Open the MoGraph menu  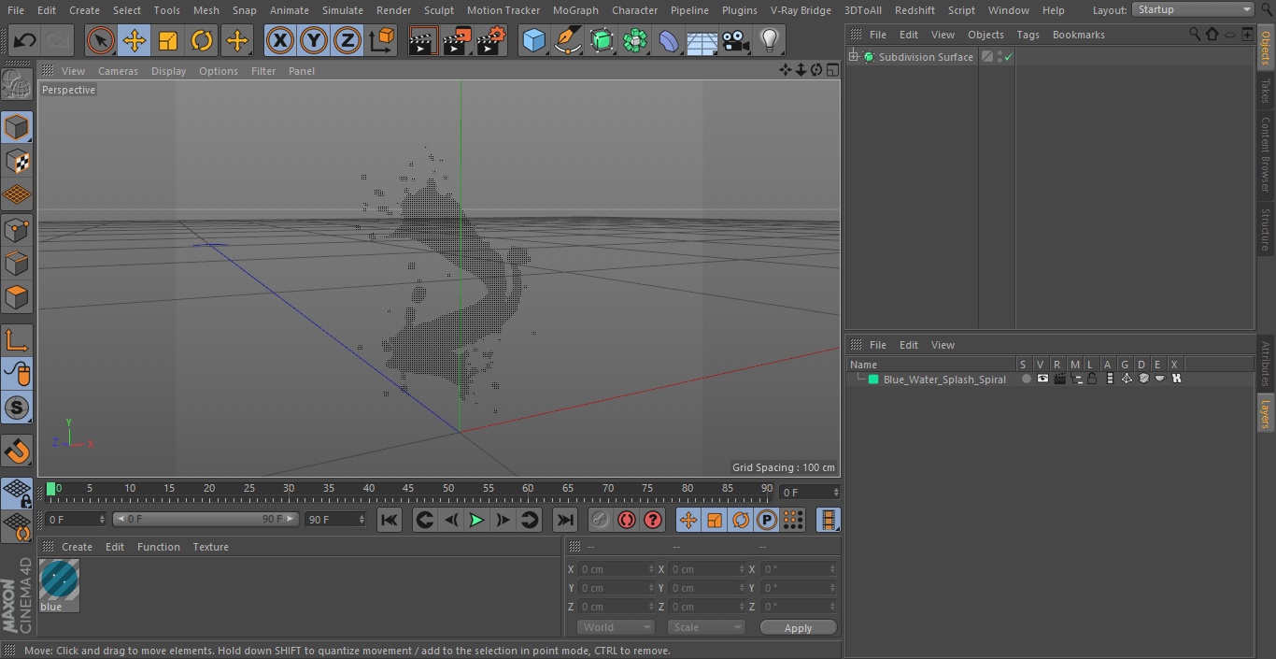575,10
